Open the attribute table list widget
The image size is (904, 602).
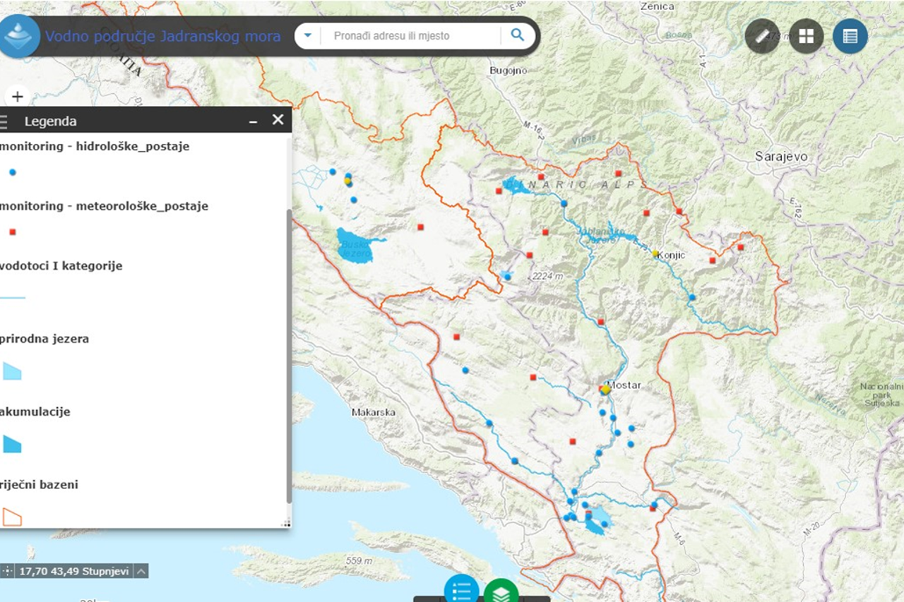pos(850,37)
